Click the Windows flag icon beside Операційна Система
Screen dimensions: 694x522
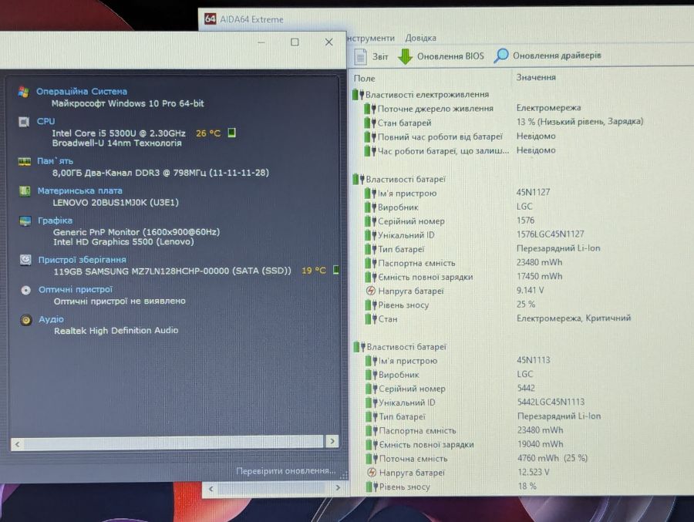tap(24, 92)
